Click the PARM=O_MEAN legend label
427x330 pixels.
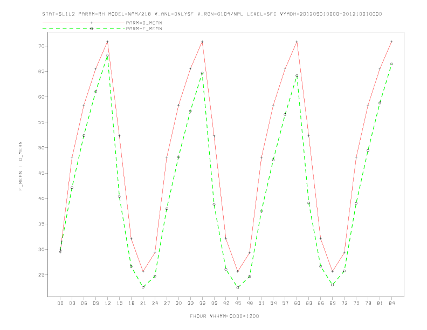pyautogui.click(x=144, y=23)
